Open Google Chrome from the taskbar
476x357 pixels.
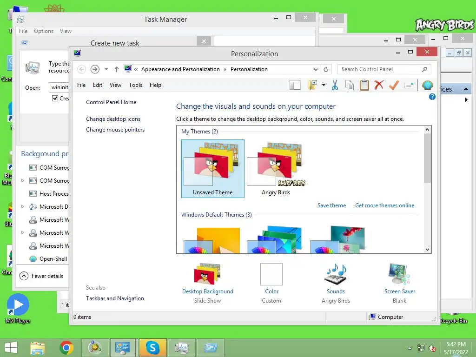(66, 348)
